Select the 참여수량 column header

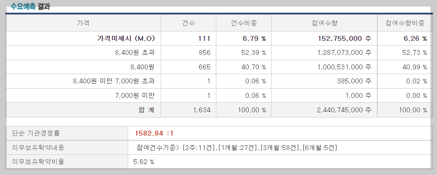click(324, 23)
